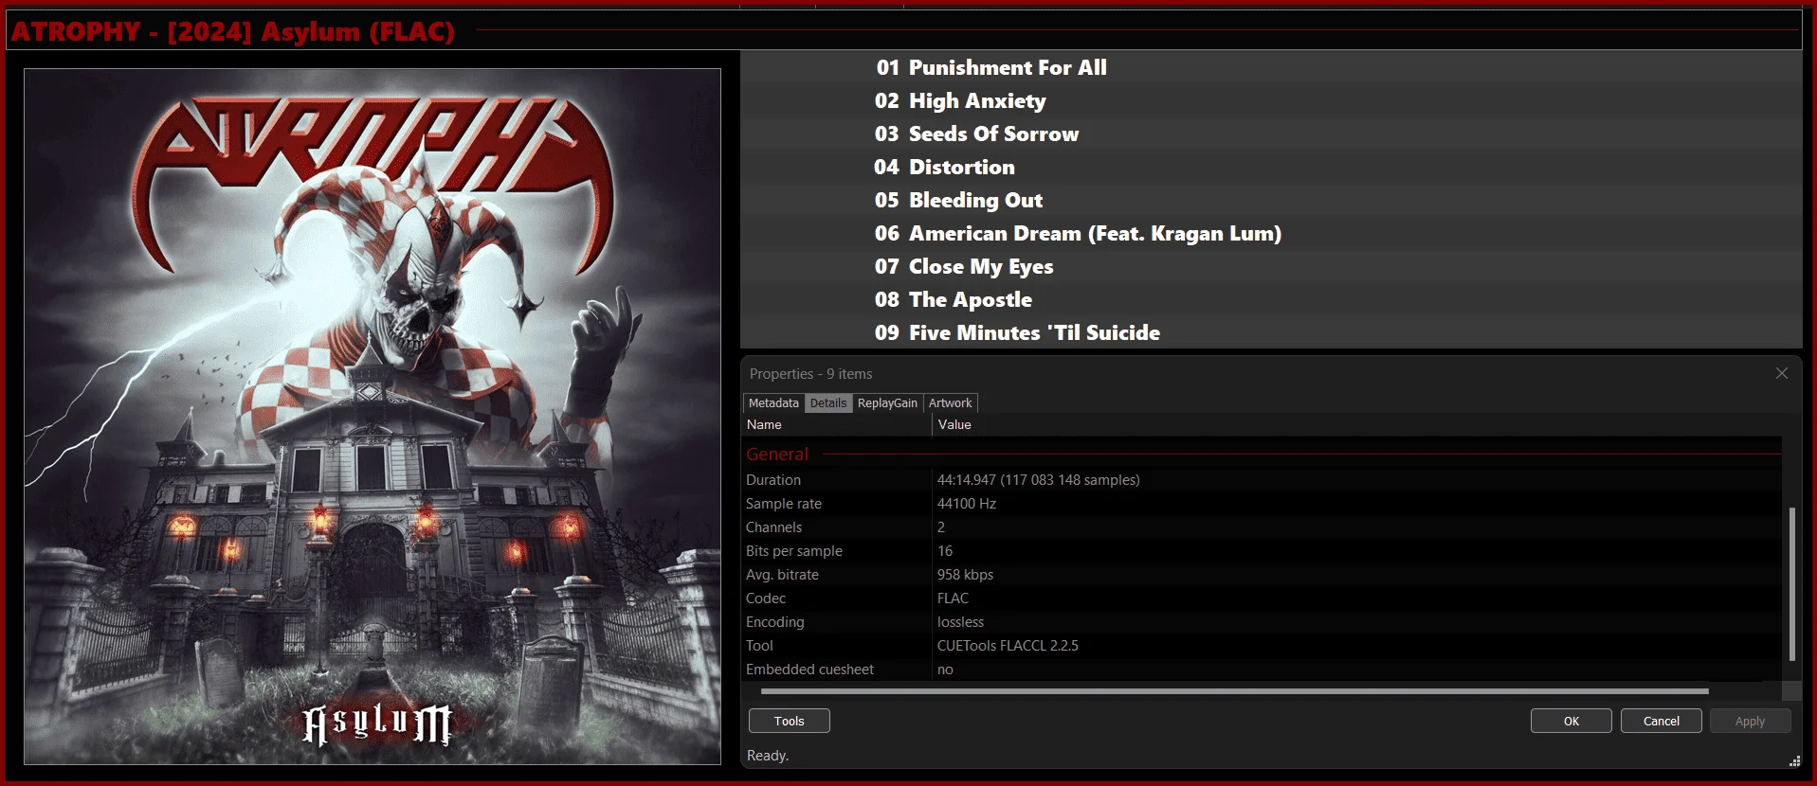Screen dimensions: 1817x786
Task: Click the Avg. bitrate value 958 kbps
Action: pyautogui.click(x=965, y=575)
